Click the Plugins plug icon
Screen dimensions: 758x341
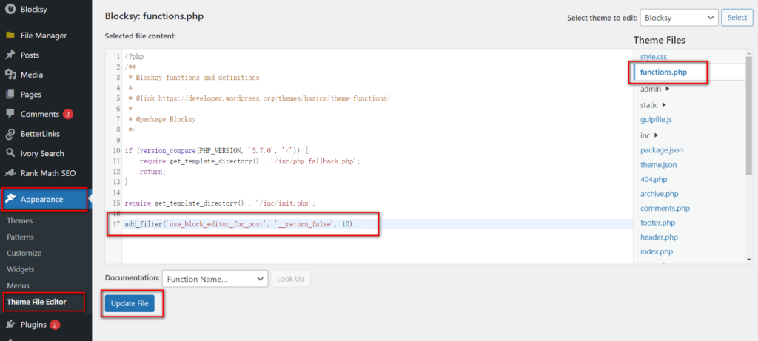point(10,325)
